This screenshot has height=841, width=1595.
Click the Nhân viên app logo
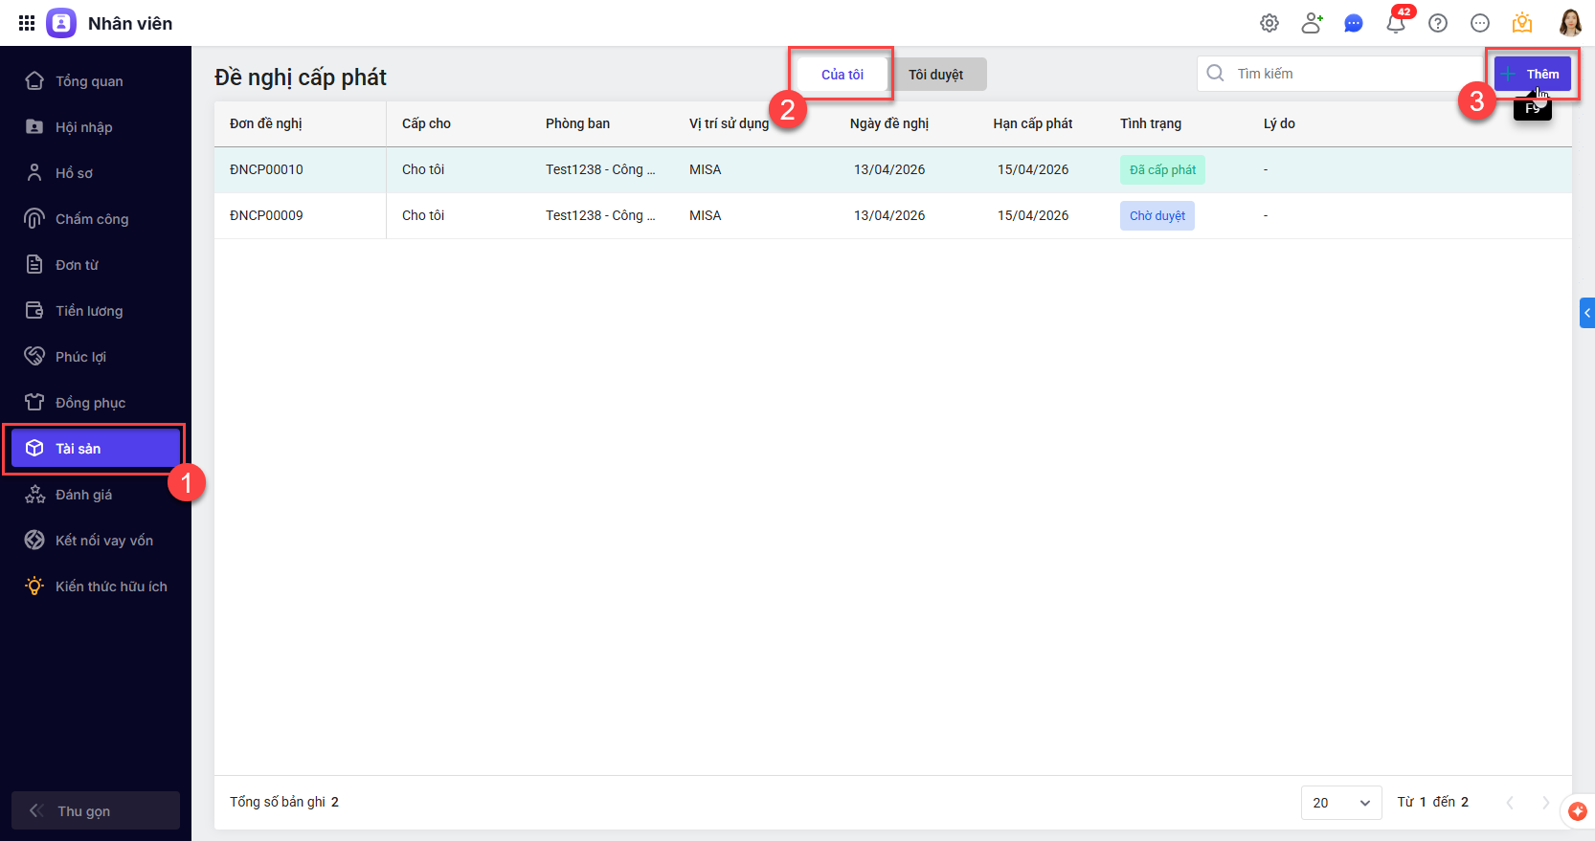coord(61,23)
